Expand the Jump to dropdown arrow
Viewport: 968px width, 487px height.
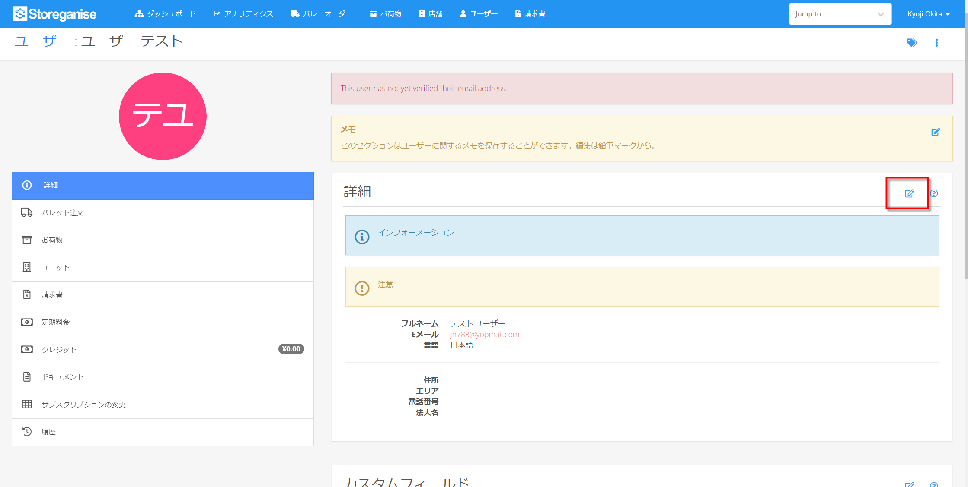881,14
